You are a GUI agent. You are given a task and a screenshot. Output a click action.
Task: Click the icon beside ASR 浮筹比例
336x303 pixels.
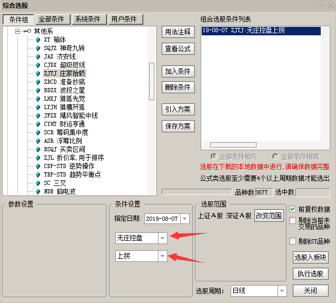pos(38,141)
